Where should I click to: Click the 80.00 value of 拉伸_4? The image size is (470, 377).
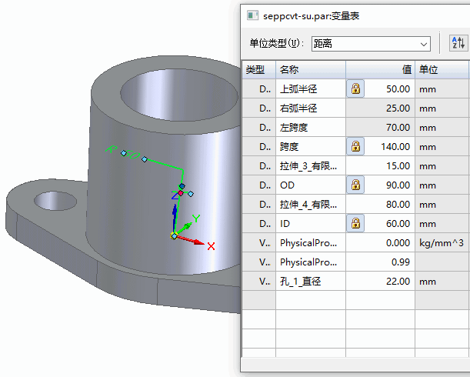tap(380, 204)
